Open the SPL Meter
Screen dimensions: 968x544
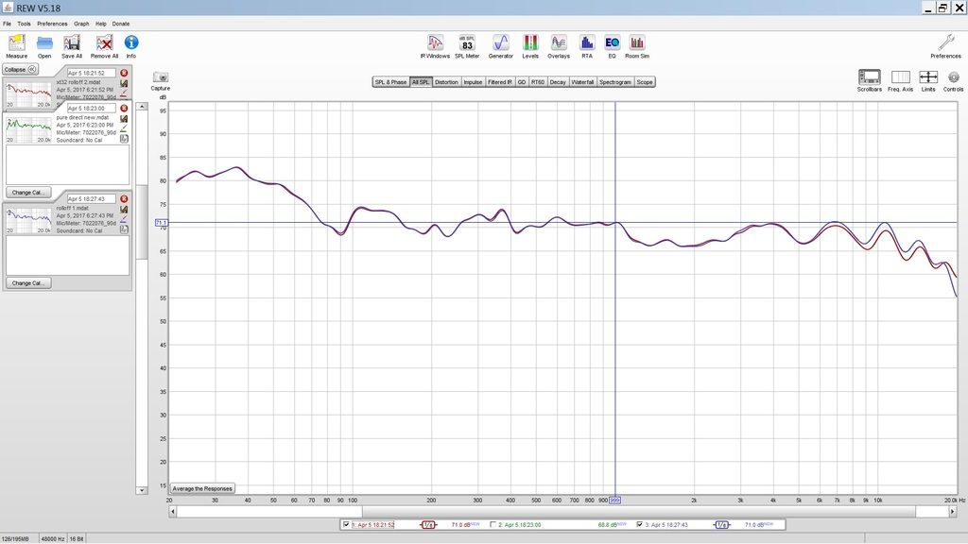tap(467, 46)
